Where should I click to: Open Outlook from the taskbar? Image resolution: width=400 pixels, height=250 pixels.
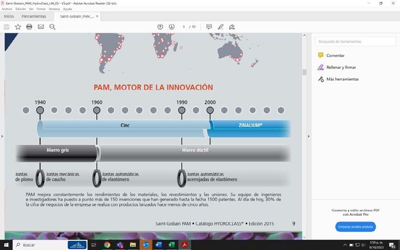pos(146,245)
